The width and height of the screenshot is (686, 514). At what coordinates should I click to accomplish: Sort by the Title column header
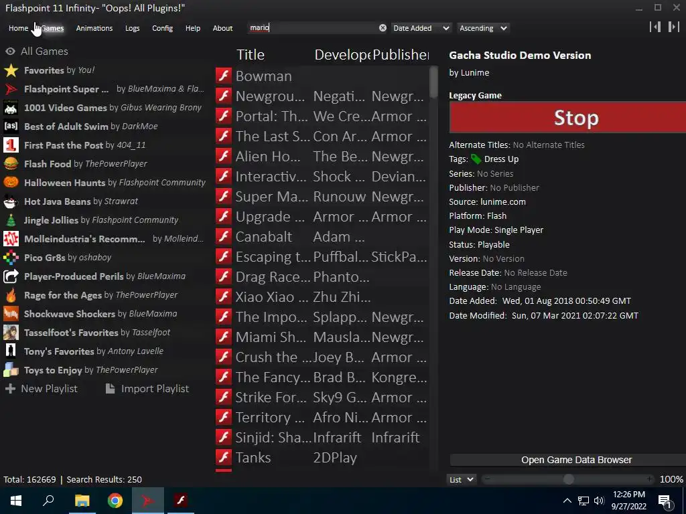(251, 55)
